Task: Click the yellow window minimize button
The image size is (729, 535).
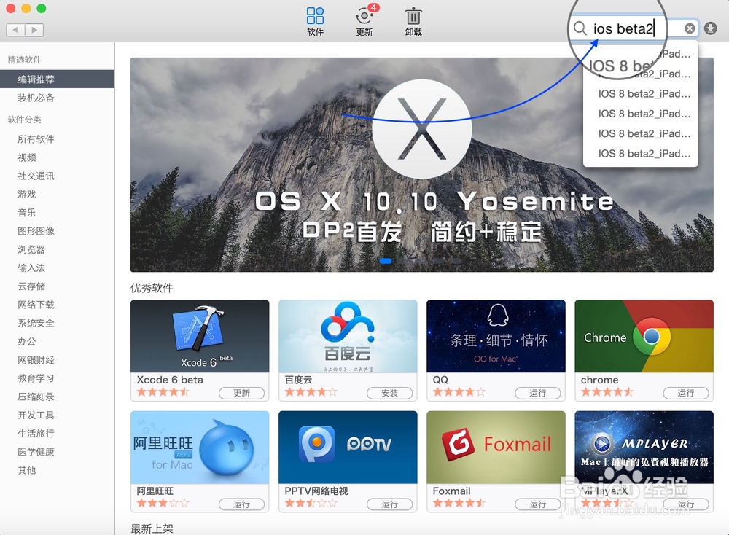Action: pos(26,8)
